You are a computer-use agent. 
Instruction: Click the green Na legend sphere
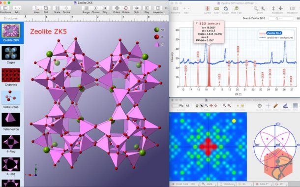click(157, 30)
